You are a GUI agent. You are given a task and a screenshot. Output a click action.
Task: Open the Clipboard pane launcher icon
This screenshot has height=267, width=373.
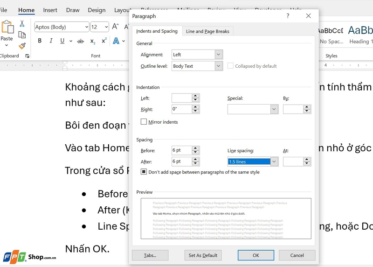(x=28, y=56)
